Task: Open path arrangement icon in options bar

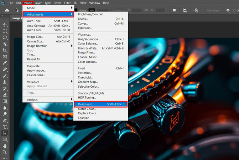Action: coord(196,10)
